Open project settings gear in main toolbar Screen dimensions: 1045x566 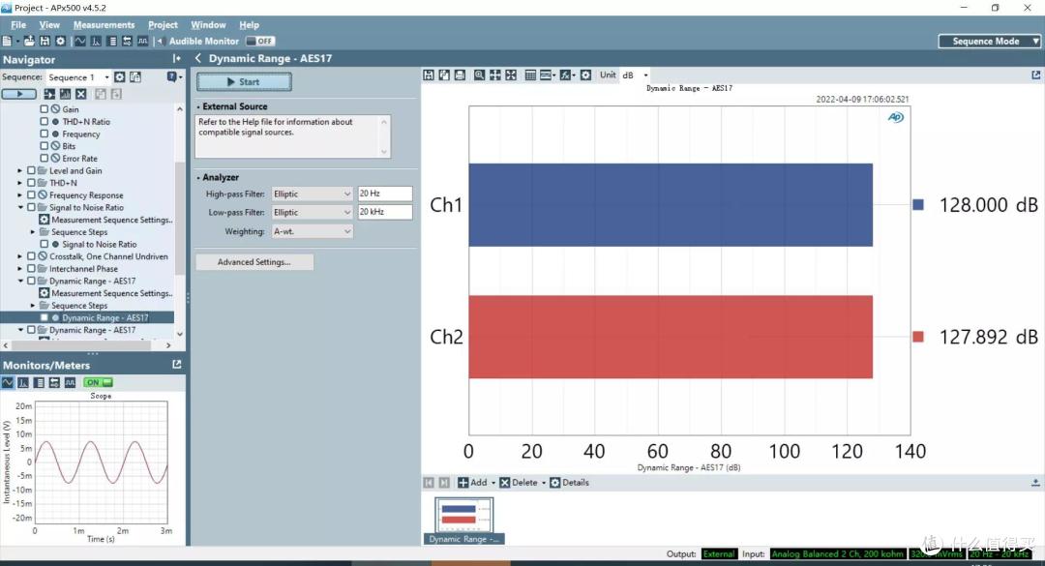pyautogui.click(x=60, y=42)
